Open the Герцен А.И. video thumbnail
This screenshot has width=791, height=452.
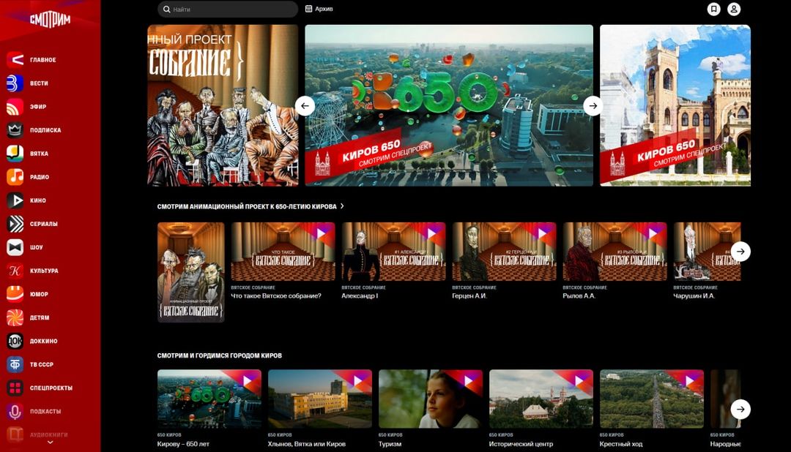[504, 252]
